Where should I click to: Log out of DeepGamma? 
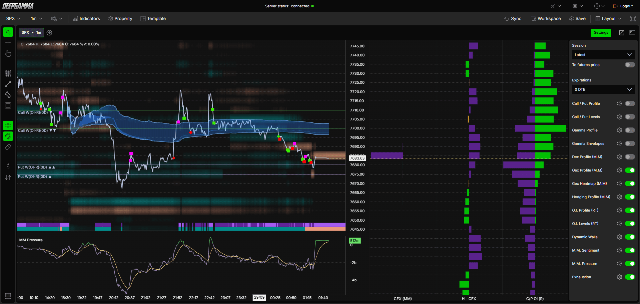tap(623, 6)
